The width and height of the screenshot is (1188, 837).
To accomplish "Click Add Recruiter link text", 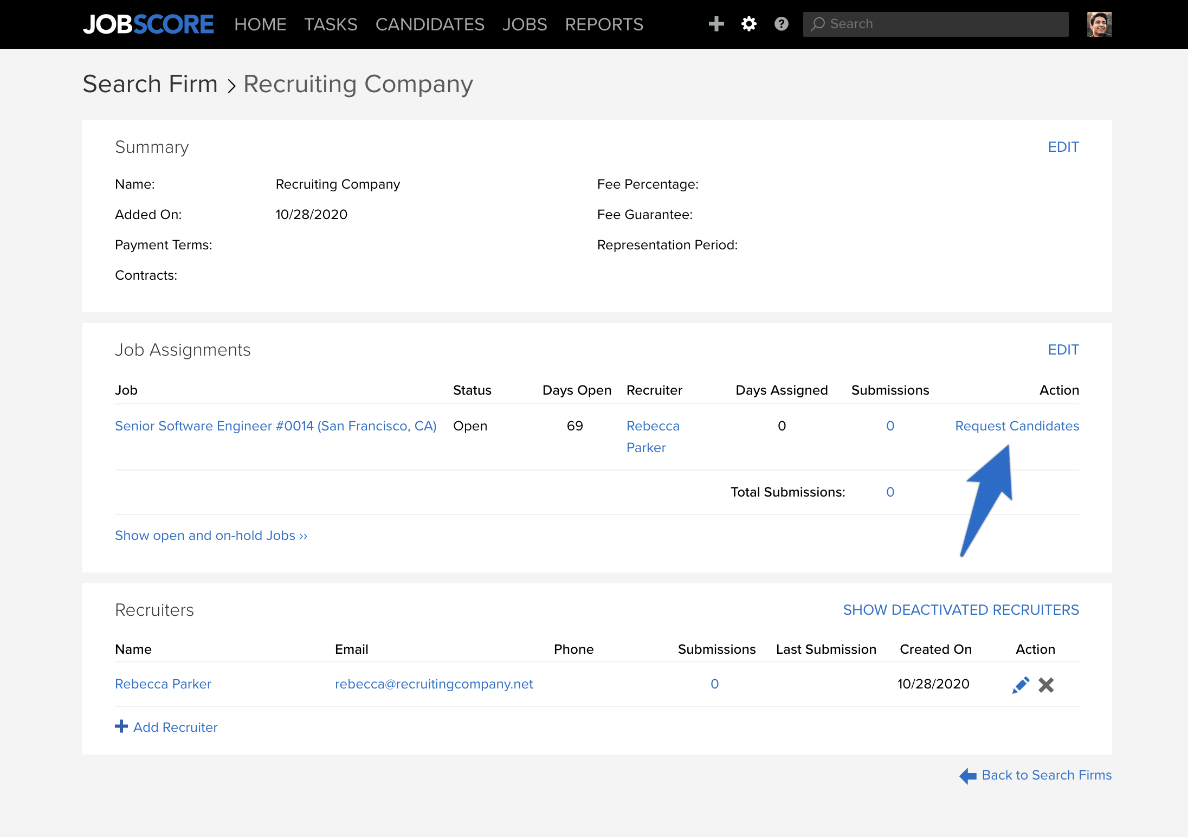I will (176, 727).
